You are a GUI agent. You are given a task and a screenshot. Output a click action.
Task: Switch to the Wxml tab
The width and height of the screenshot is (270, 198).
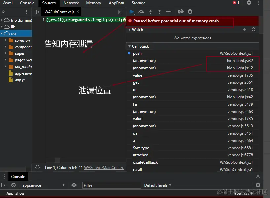coord(7,3)
